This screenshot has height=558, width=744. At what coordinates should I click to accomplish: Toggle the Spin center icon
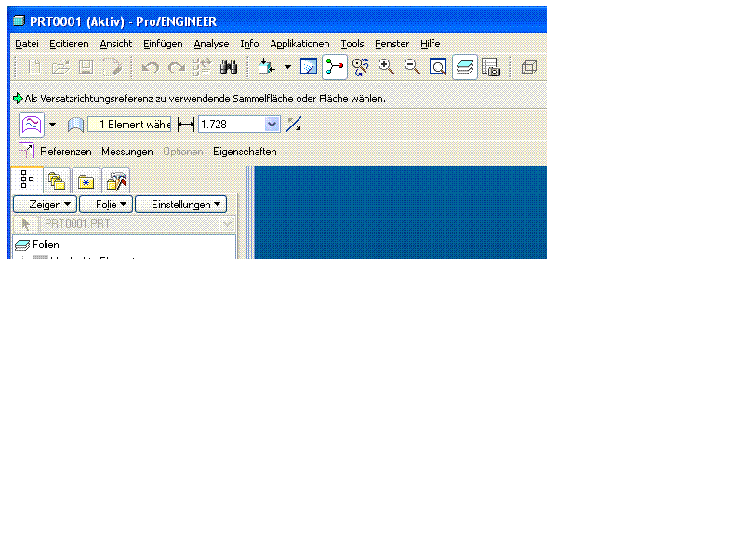point(335,67)
